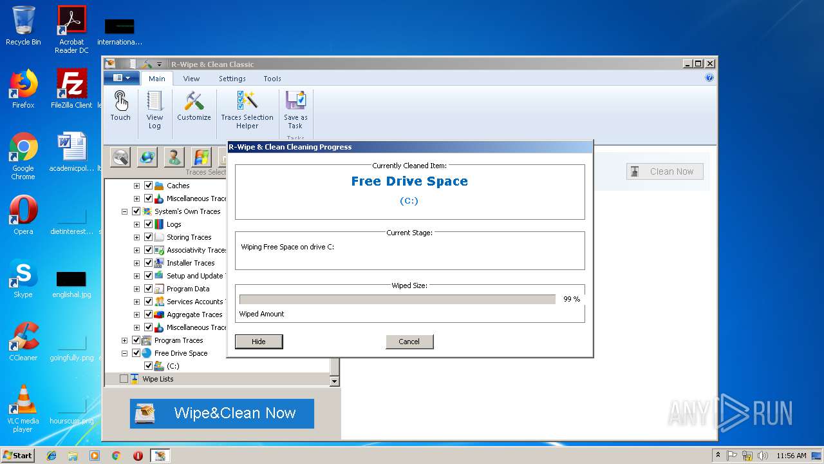Expand Services Accounts tree node

(x=136, y=302)
